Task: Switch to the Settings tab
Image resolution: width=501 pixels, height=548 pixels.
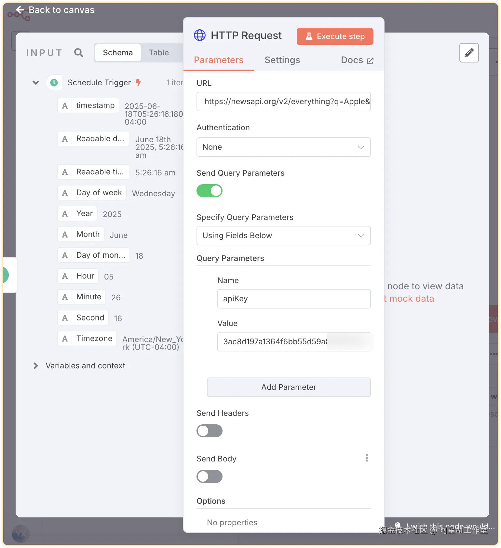Action: coord(282,60)
